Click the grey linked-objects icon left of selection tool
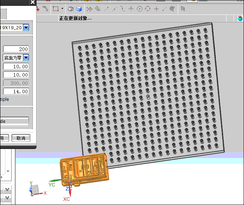The width and height of the screenshot is (244, 205). coord(46,9)
